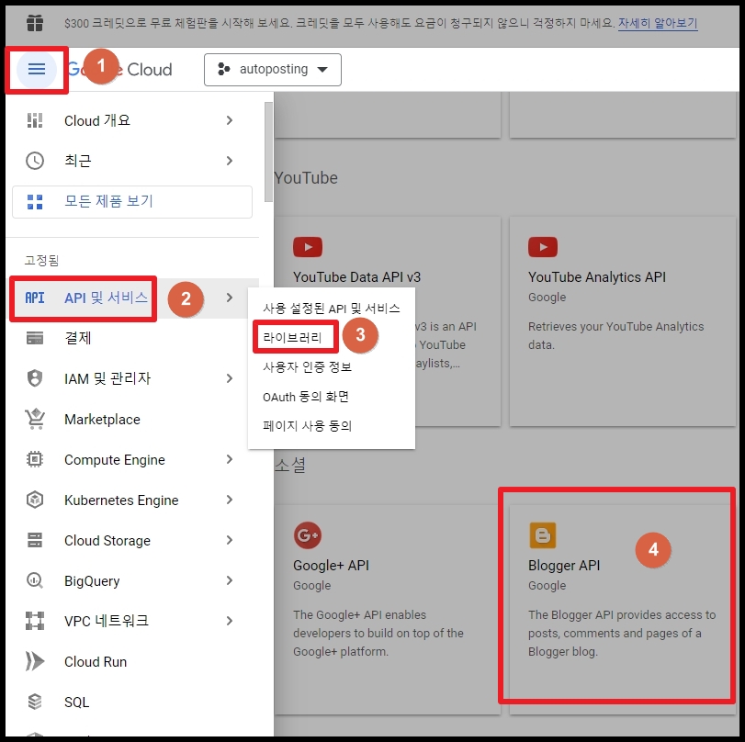The width and height of the screenshot is (745, 742).
Task: Expand the API 및 서비스 submenu chevron
Action: click(x=230, y=298)
